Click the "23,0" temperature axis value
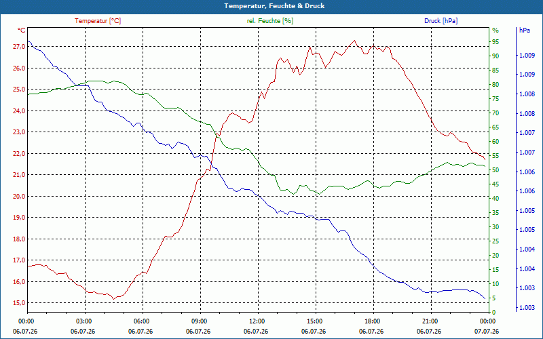 (x=19, y=132)
